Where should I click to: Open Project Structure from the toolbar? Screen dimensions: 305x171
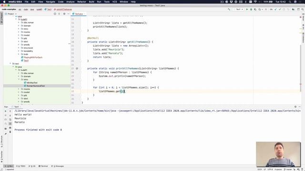point(293,9)
